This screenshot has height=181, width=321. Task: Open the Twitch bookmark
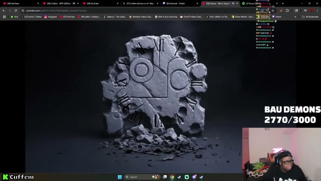(x=277, y=17)
